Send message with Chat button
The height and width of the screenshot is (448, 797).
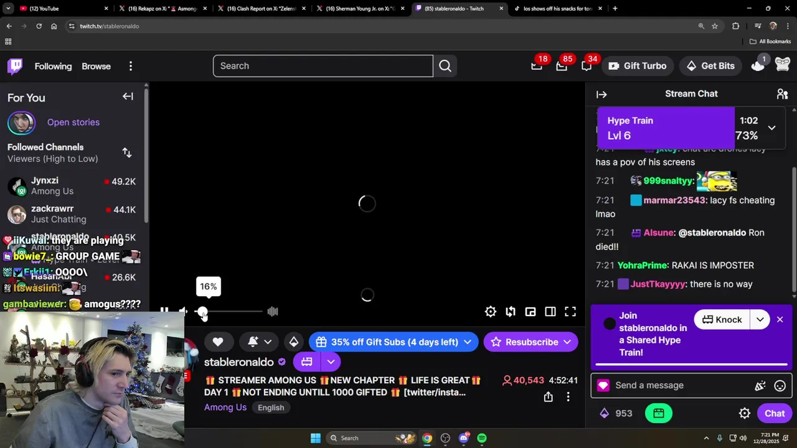point(775,414)
